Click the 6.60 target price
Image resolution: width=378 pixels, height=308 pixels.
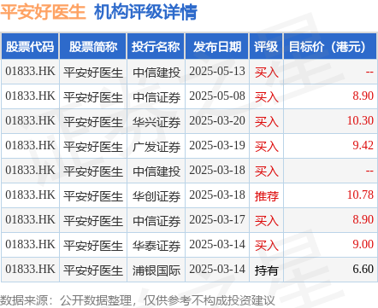pos(363,269)
